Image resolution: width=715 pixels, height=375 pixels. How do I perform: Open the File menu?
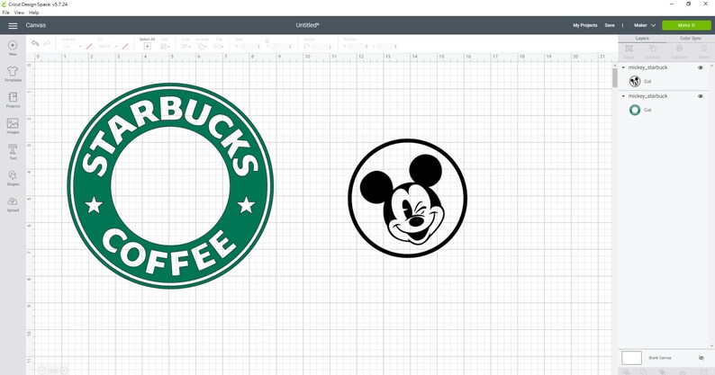point(5,13)
